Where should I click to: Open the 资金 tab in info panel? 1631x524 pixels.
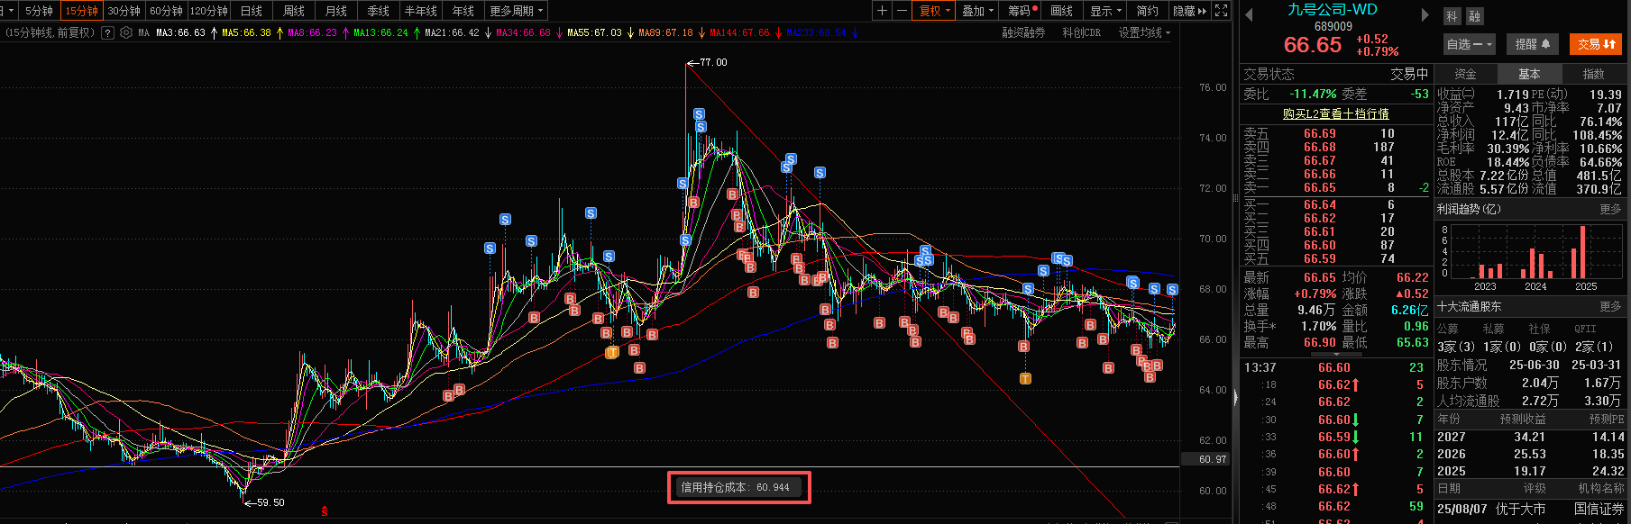click(1465, 74)
